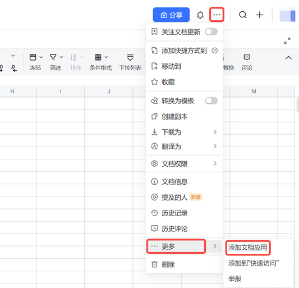Click the 删除 trash icon

(x=154, y=264)
